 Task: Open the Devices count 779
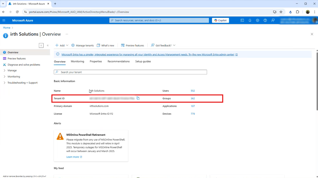point(193,114)
